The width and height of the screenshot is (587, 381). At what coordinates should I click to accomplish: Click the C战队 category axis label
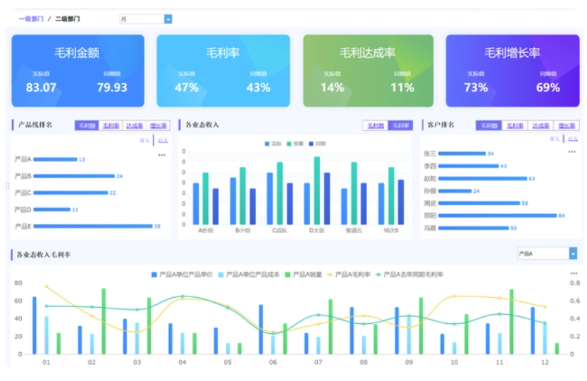[280, 230]
